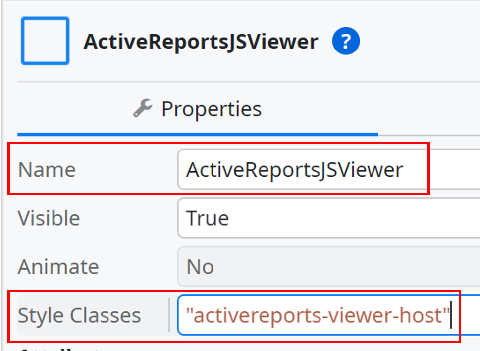The height and width of the screenshot is (351, 480).
Task: Click the wrench icon beside Properties
Action: 142,108
